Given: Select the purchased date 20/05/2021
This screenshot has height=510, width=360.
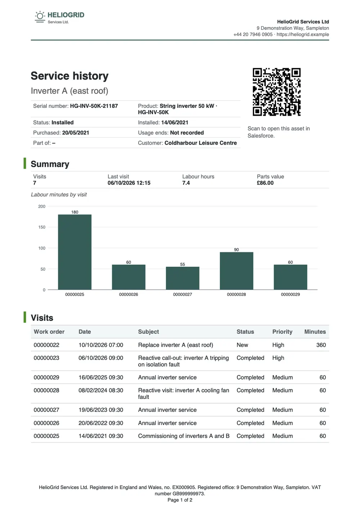Looking at the screenshot, I should [76, 133].
